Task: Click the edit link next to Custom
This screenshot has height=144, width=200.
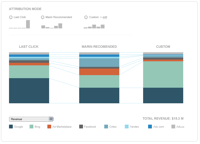Action: point(105,17)
